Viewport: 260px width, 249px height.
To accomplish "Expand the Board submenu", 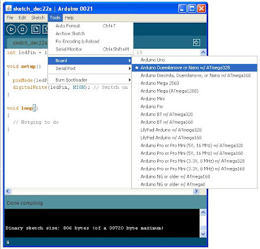I will [90, 61].
